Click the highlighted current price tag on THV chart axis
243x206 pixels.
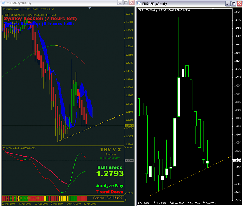pyautogui.click(x=129, y=126)
